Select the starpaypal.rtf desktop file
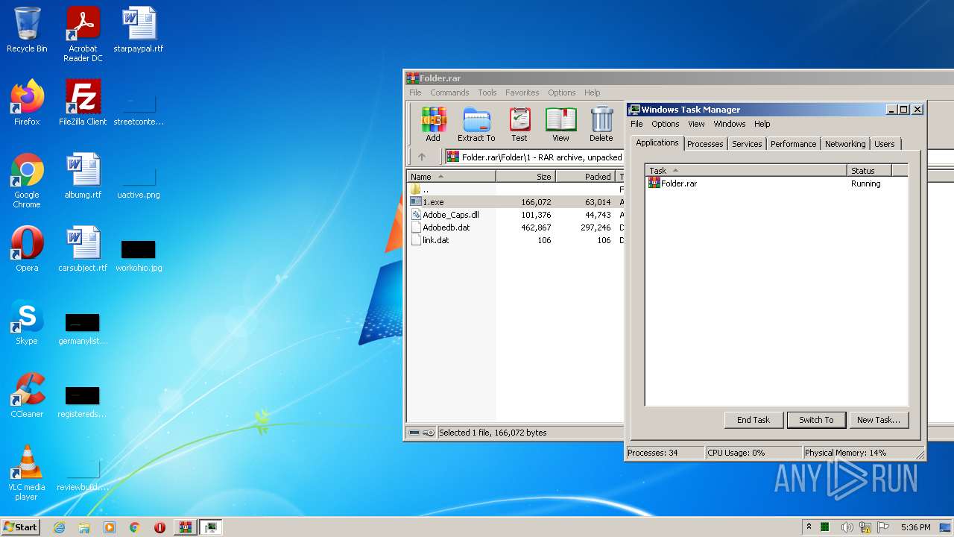 (139, 30)
